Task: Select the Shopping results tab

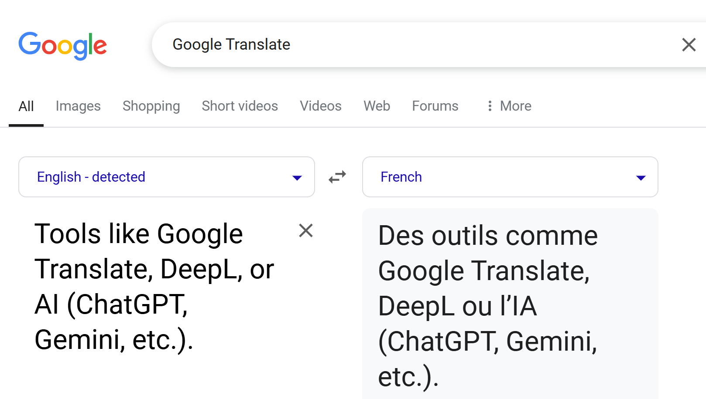Action: 151,106
